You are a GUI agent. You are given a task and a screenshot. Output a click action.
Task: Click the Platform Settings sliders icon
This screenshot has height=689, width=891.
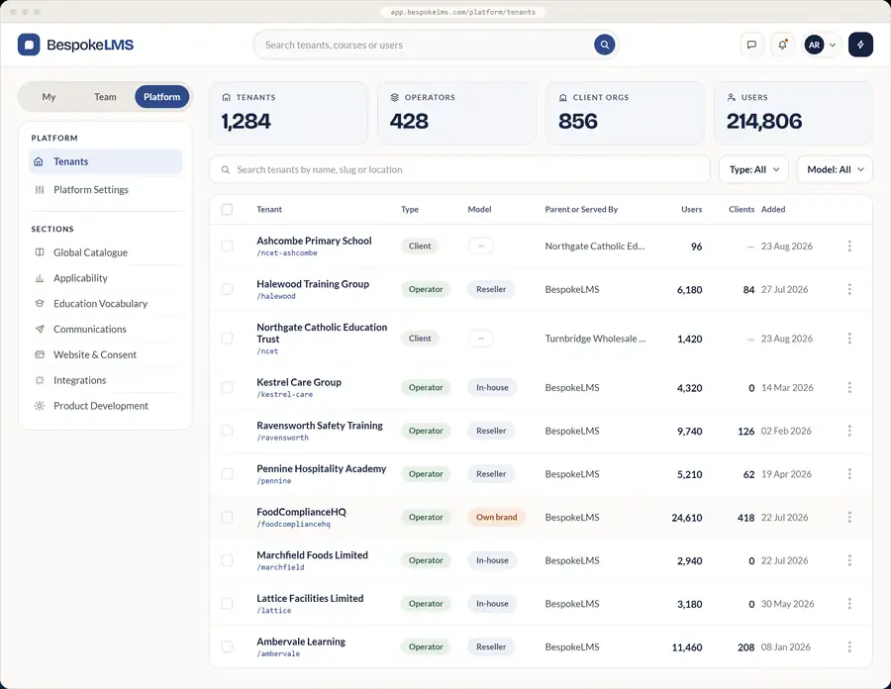[40, 190]
